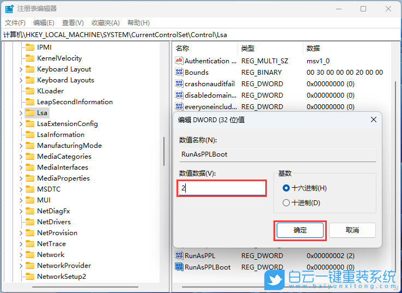Viewport: 402px width, 293px height.
Task: Select the RunAsPPL value name
Action: [x=200, y=256]
